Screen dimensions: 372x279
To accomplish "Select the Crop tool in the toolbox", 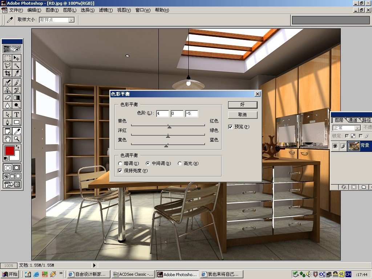I will coord(8,73).
